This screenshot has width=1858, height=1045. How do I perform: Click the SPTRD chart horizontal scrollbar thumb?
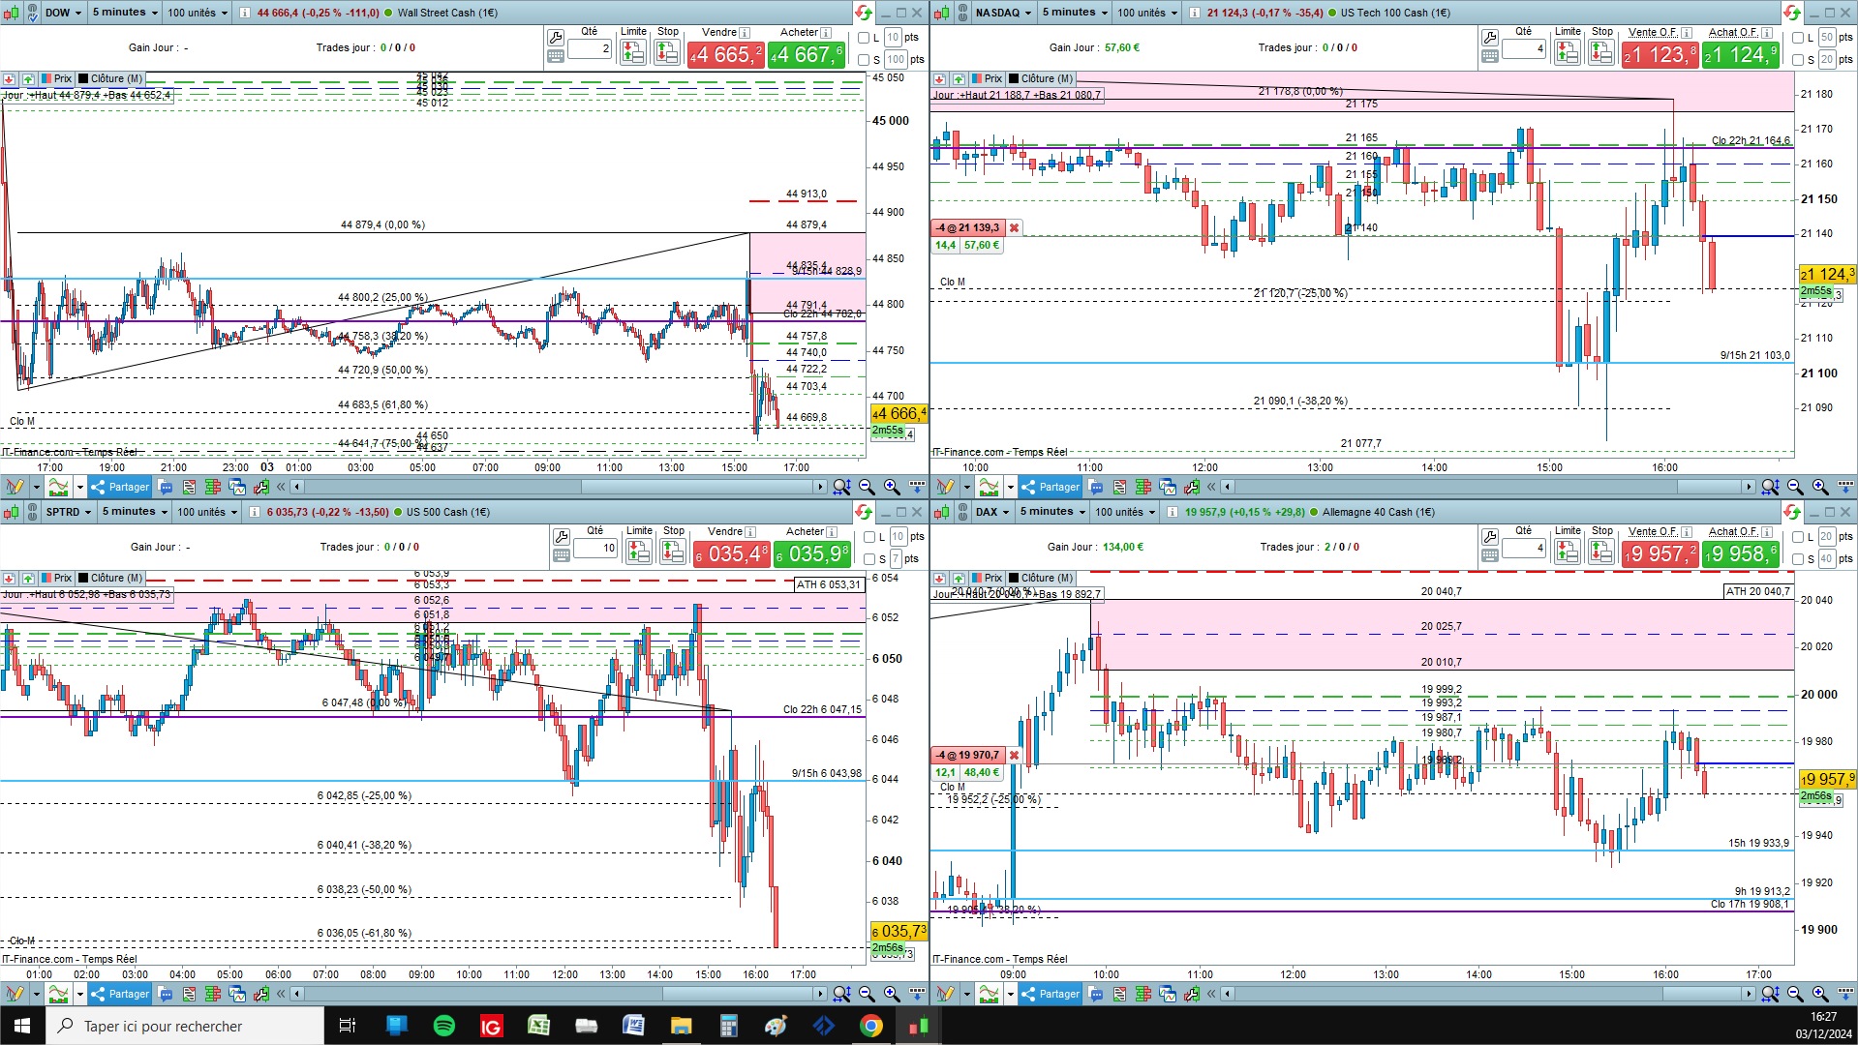click(740, 994)
